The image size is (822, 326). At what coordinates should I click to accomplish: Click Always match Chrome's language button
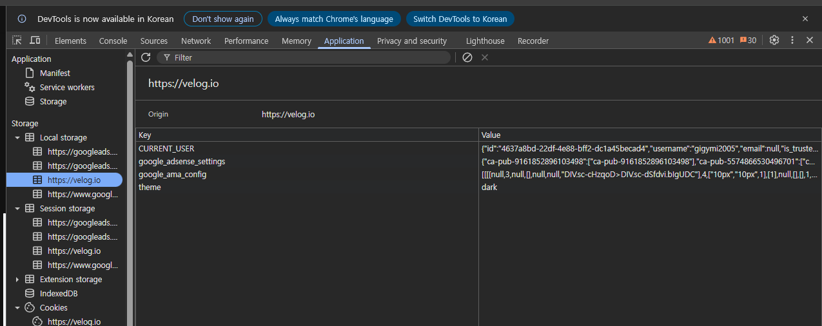coord(334,19)
